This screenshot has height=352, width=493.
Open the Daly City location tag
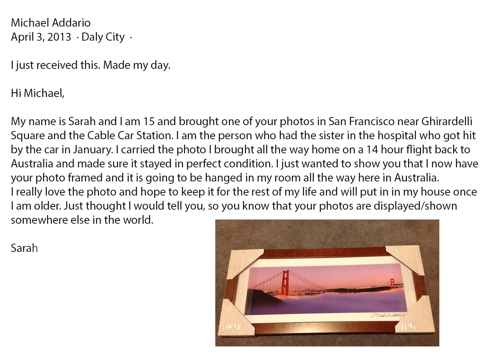click(x=103, y=37)
